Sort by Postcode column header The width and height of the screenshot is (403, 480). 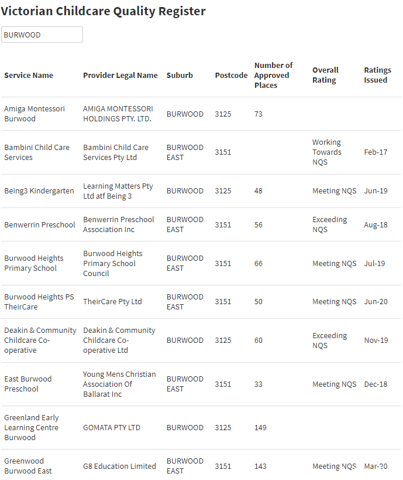tap(231, 75)
